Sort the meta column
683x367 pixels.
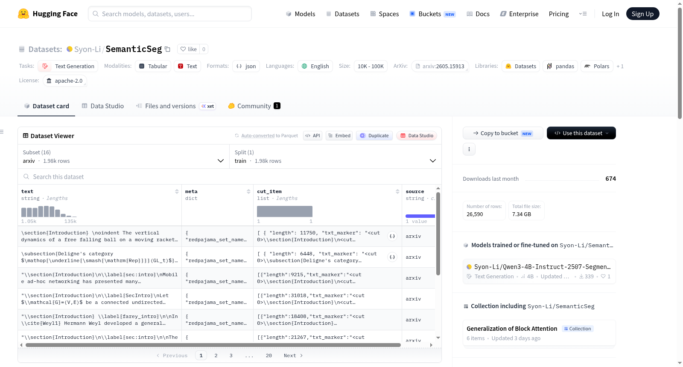[x=248, y=191]
